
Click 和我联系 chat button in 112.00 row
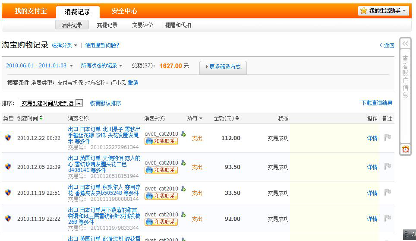pos(161,141)
